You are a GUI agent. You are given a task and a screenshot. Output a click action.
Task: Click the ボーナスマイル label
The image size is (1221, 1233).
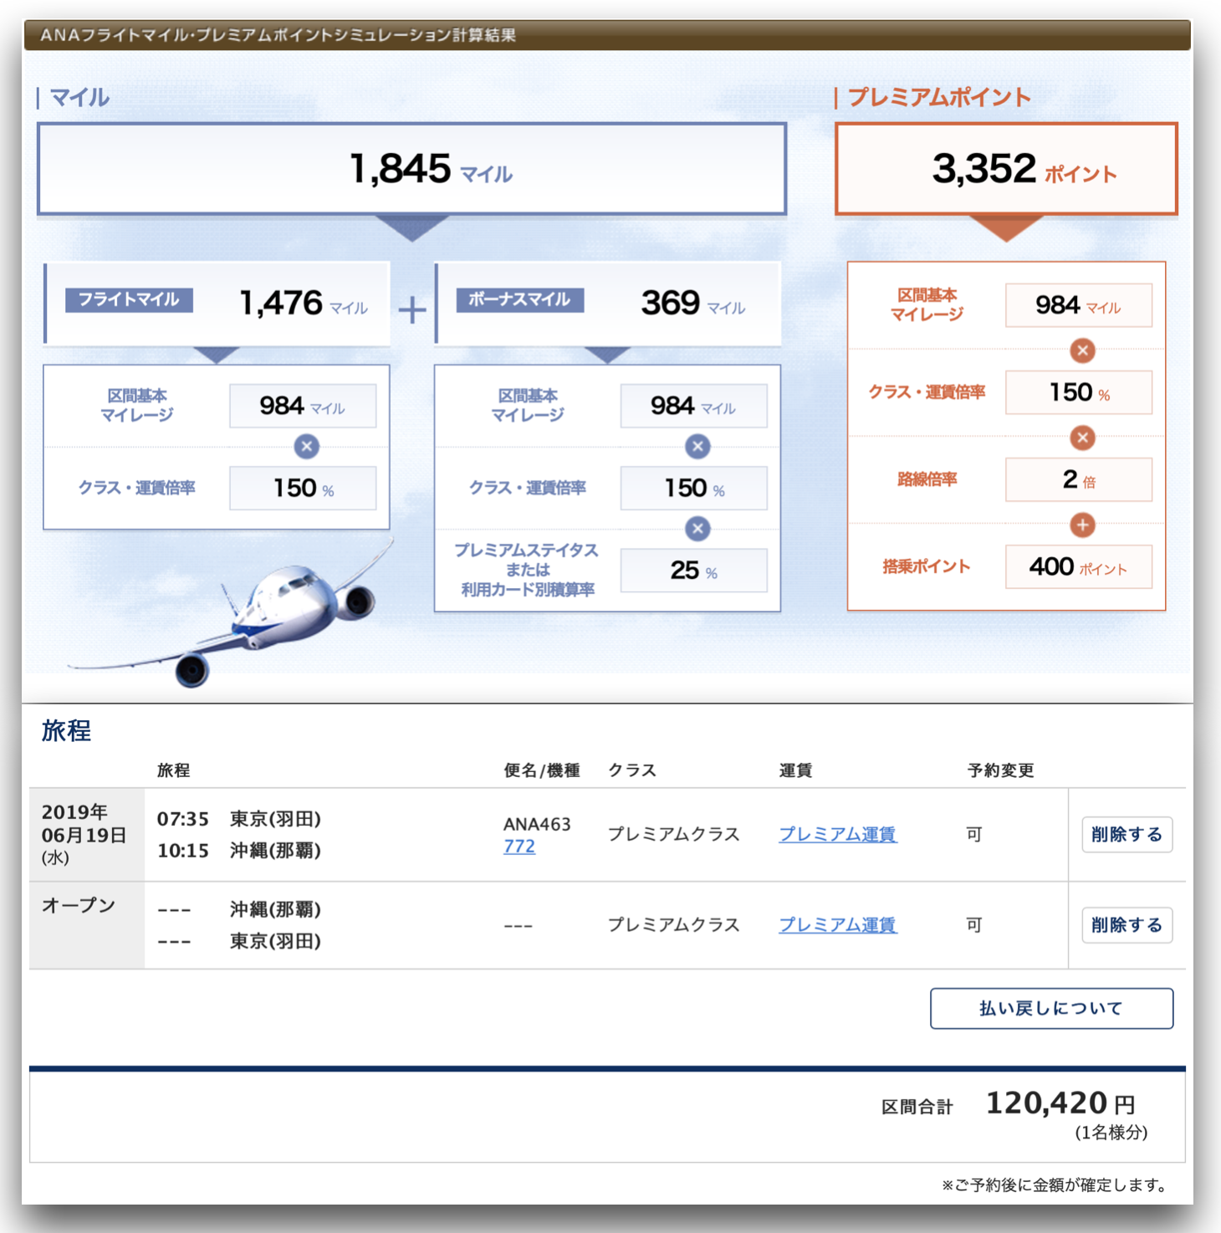[519, 299]
